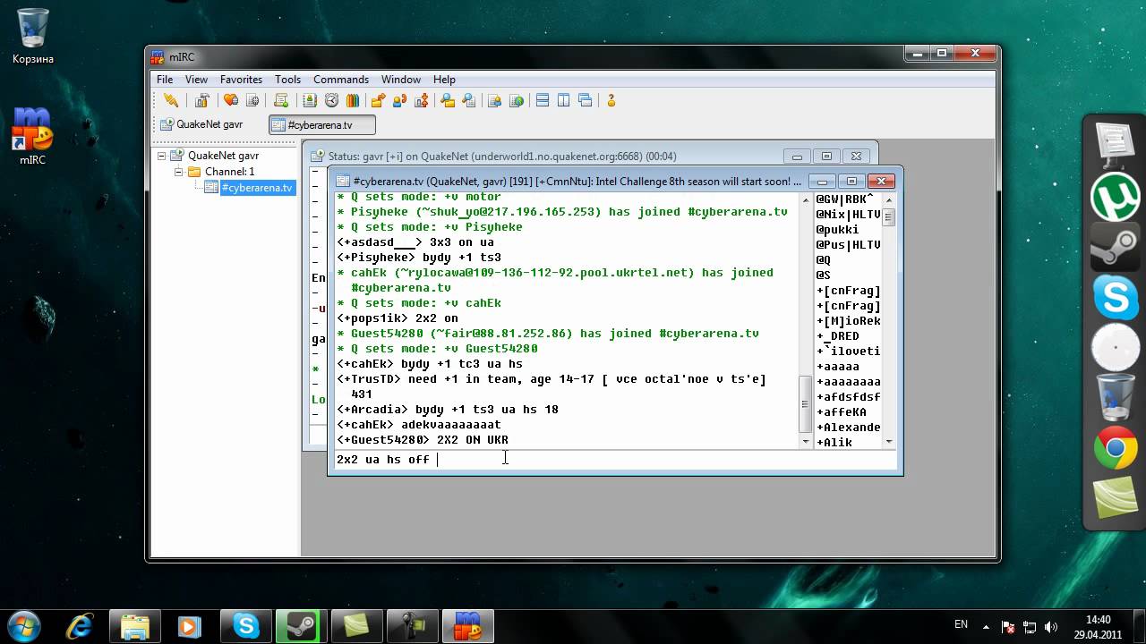1146x644 pixels.
Task: Click the EN language indicator in tray
Action: tap(961, 624)
